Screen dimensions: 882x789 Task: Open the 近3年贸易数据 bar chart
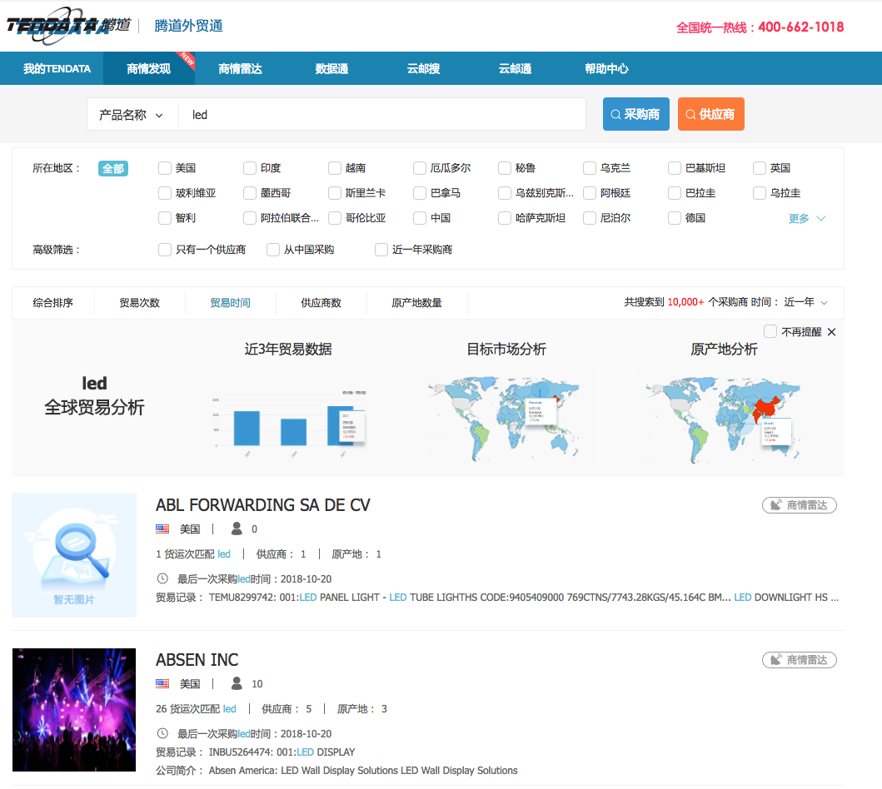point(288,421)
